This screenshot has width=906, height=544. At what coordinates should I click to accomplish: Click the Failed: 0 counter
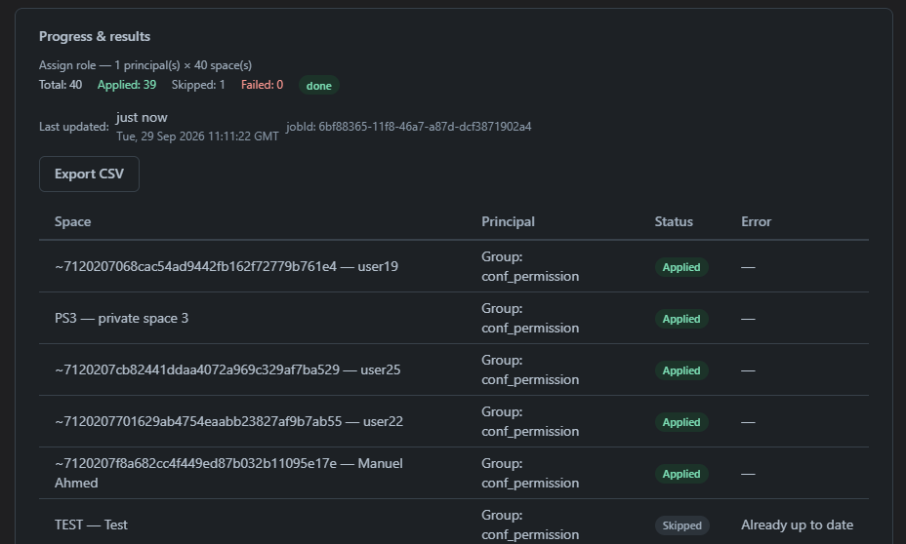coord(262,85)
